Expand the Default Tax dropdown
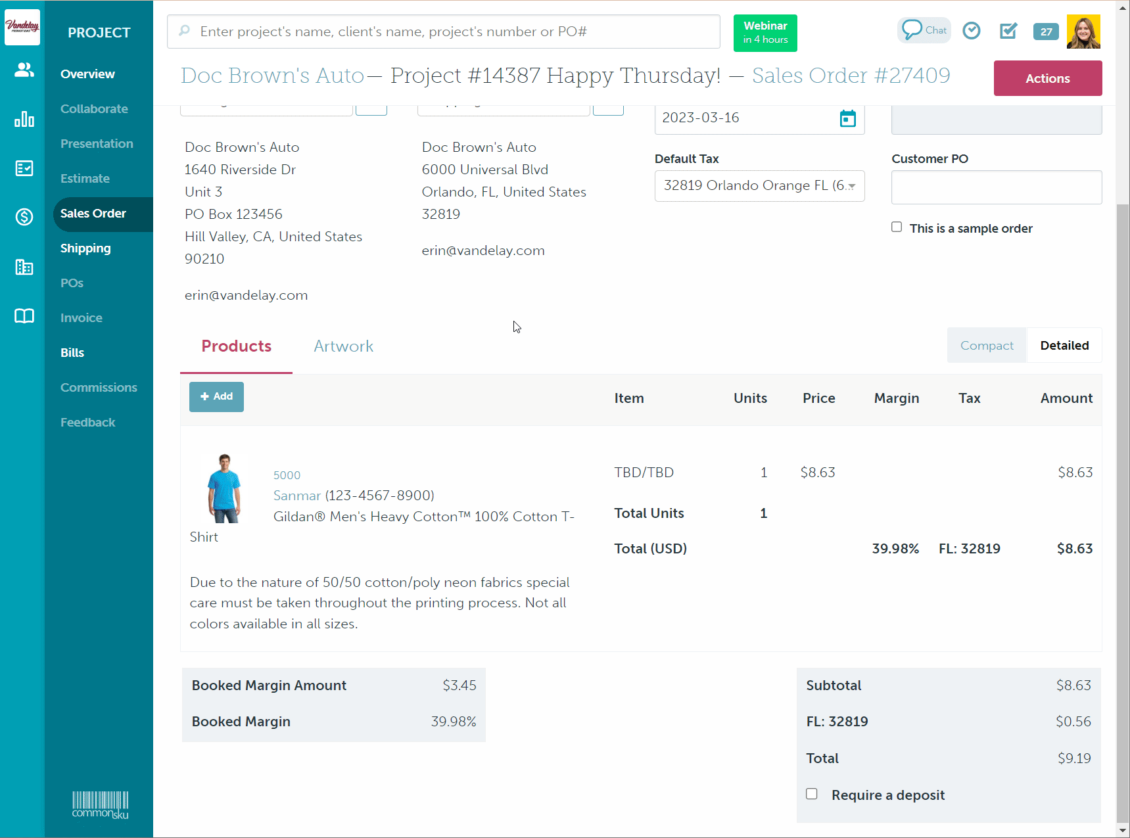Image resolution: width=1130 pixels, height=838 pixels. tap(759, 186)
